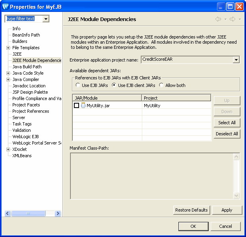Open the Java Build Path page

(x=27, y=67)
